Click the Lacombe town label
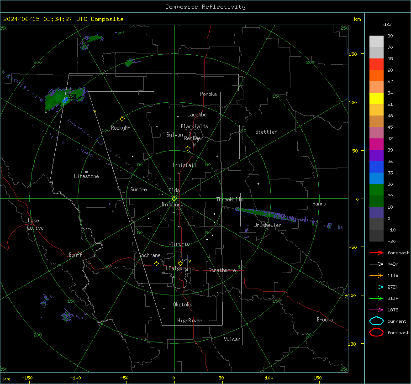411x384 pixels. 197,115
